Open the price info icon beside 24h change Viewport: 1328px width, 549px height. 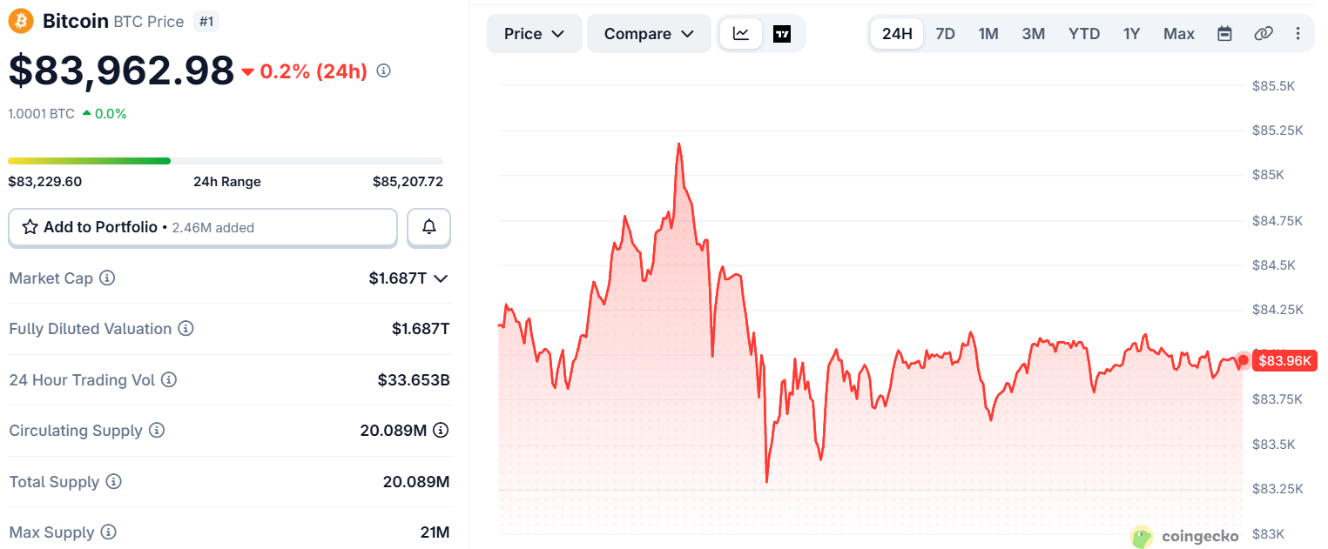click(383, 70)
